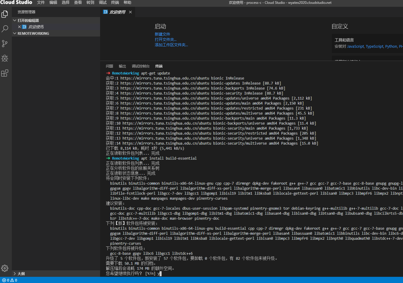Open the Extensions icon
Screen dimensions: 403x283
click(x=5, y=73)
